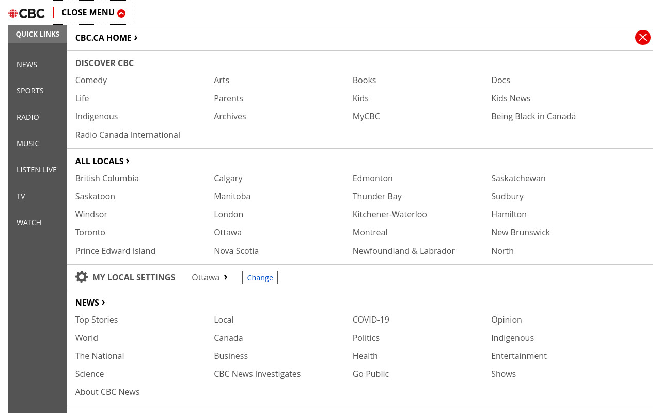This screenshot has width=661, height=413.
Task: Choose Saskatchewan local
Action: 518,178
